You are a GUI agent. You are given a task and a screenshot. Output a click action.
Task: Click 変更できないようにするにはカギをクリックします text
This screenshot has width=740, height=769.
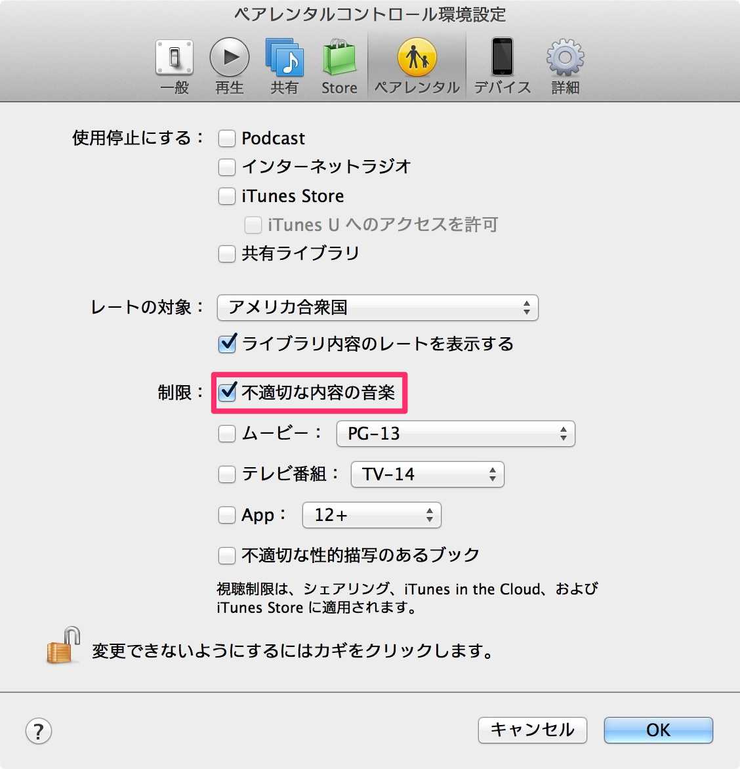tap(293, 651)
